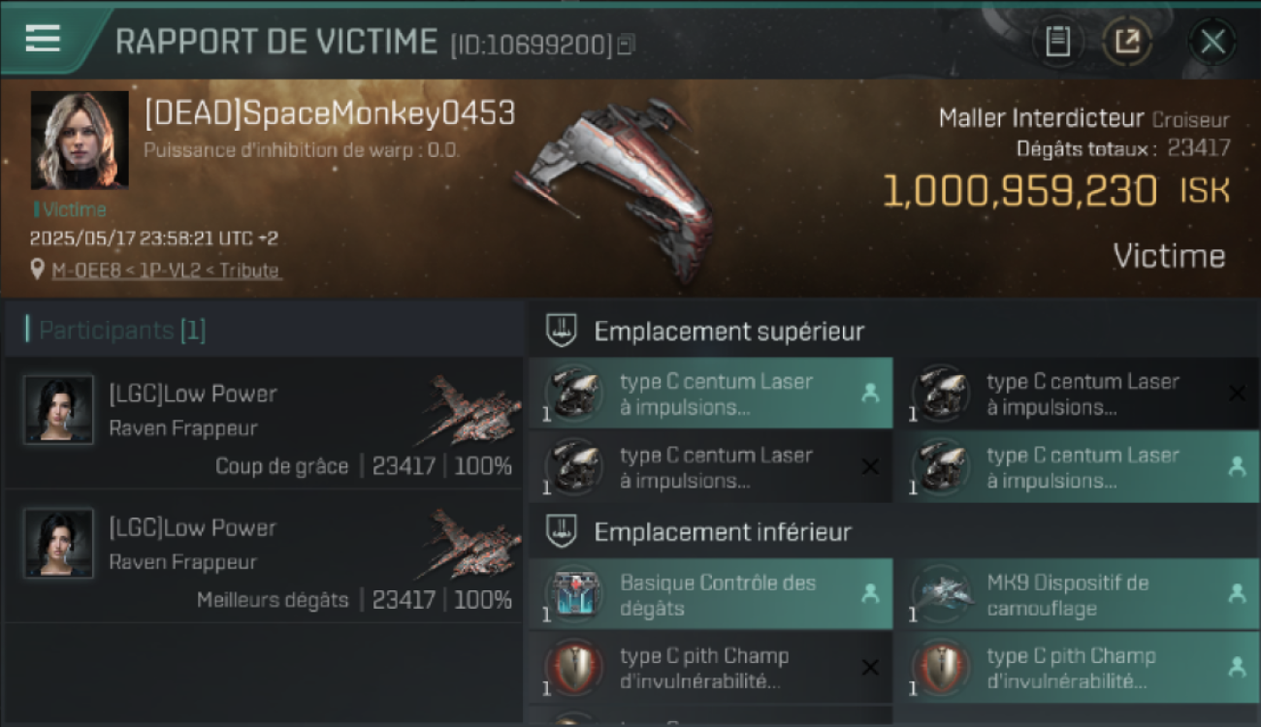Click the Basique Contrôle des dégâts module
This screenshot has height=727, width=1261.
click(x=710, y=595)
